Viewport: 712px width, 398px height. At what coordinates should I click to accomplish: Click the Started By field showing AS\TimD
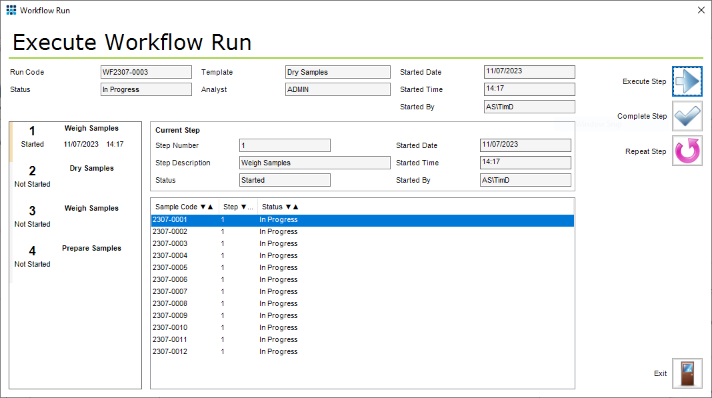[529, 106]
